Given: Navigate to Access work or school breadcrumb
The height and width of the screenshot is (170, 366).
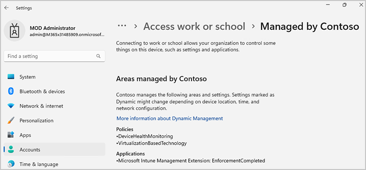Looking at the screenshot, I should tap(194, 26).
